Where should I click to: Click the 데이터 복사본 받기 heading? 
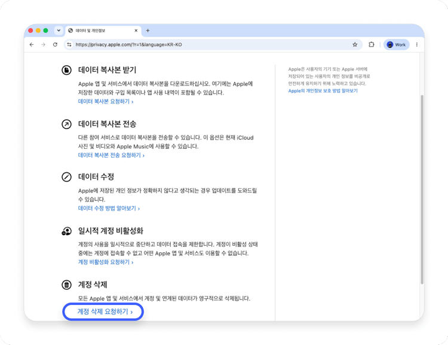107,70
